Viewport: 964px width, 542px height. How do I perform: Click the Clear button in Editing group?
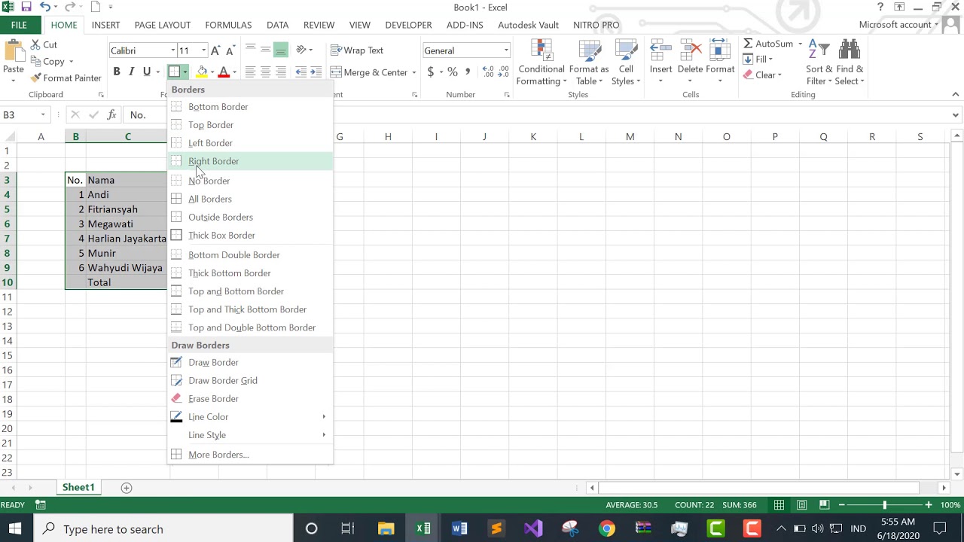tap(762, 75)
